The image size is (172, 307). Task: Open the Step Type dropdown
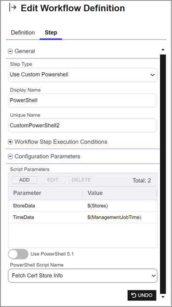(83, 75)
